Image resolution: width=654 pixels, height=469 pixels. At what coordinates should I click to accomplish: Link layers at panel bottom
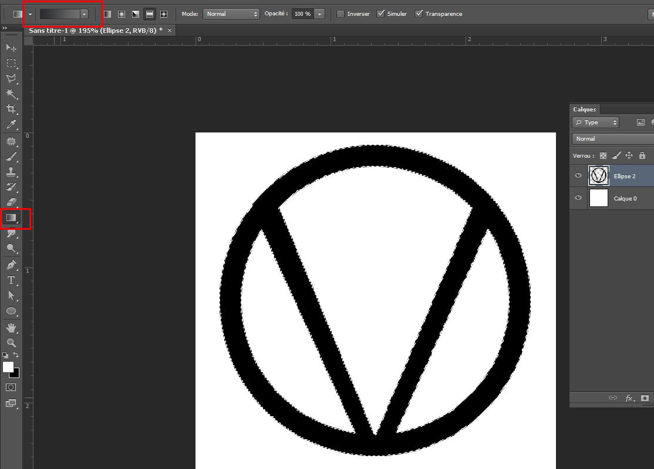pos(613,398)
